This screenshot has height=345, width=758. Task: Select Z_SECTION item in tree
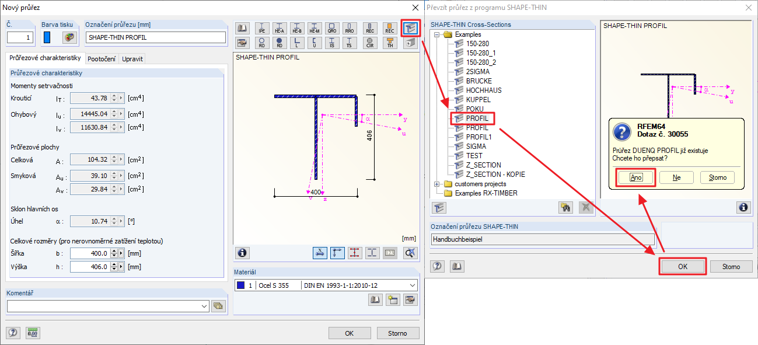483,165
